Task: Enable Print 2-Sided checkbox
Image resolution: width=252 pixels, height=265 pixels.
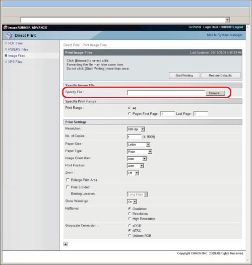Action: 68,187
